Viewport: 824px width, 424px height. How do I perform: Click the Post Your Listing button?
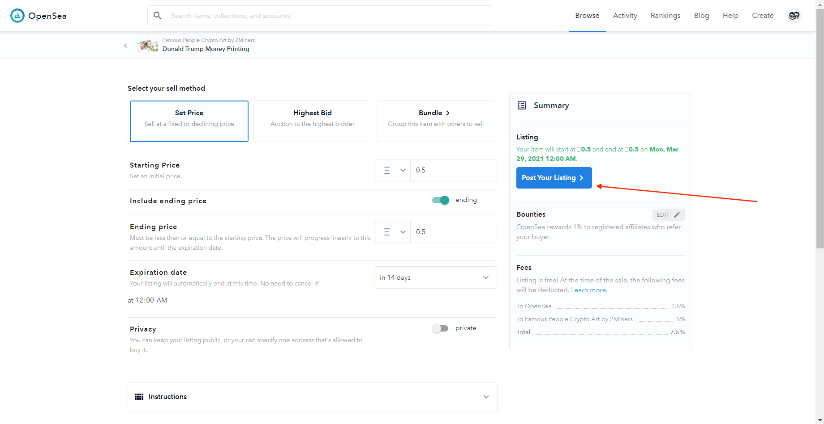(554, 178)
